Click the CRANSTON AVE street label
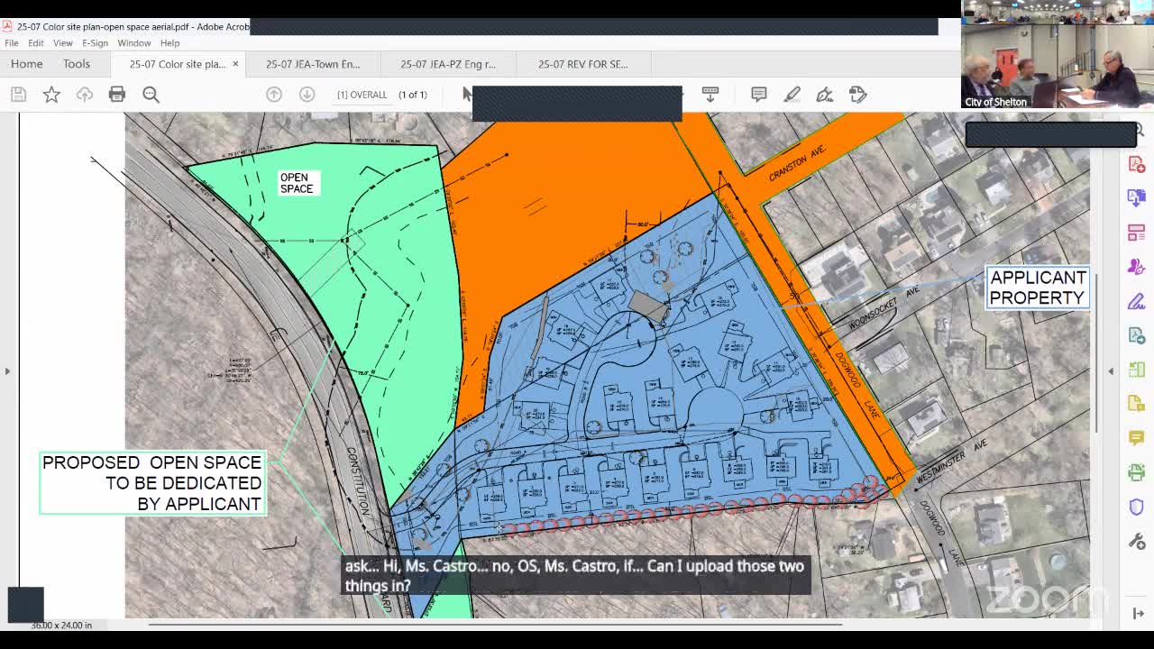The height and width of the screenshot is (649, 1154). [797, 163]
